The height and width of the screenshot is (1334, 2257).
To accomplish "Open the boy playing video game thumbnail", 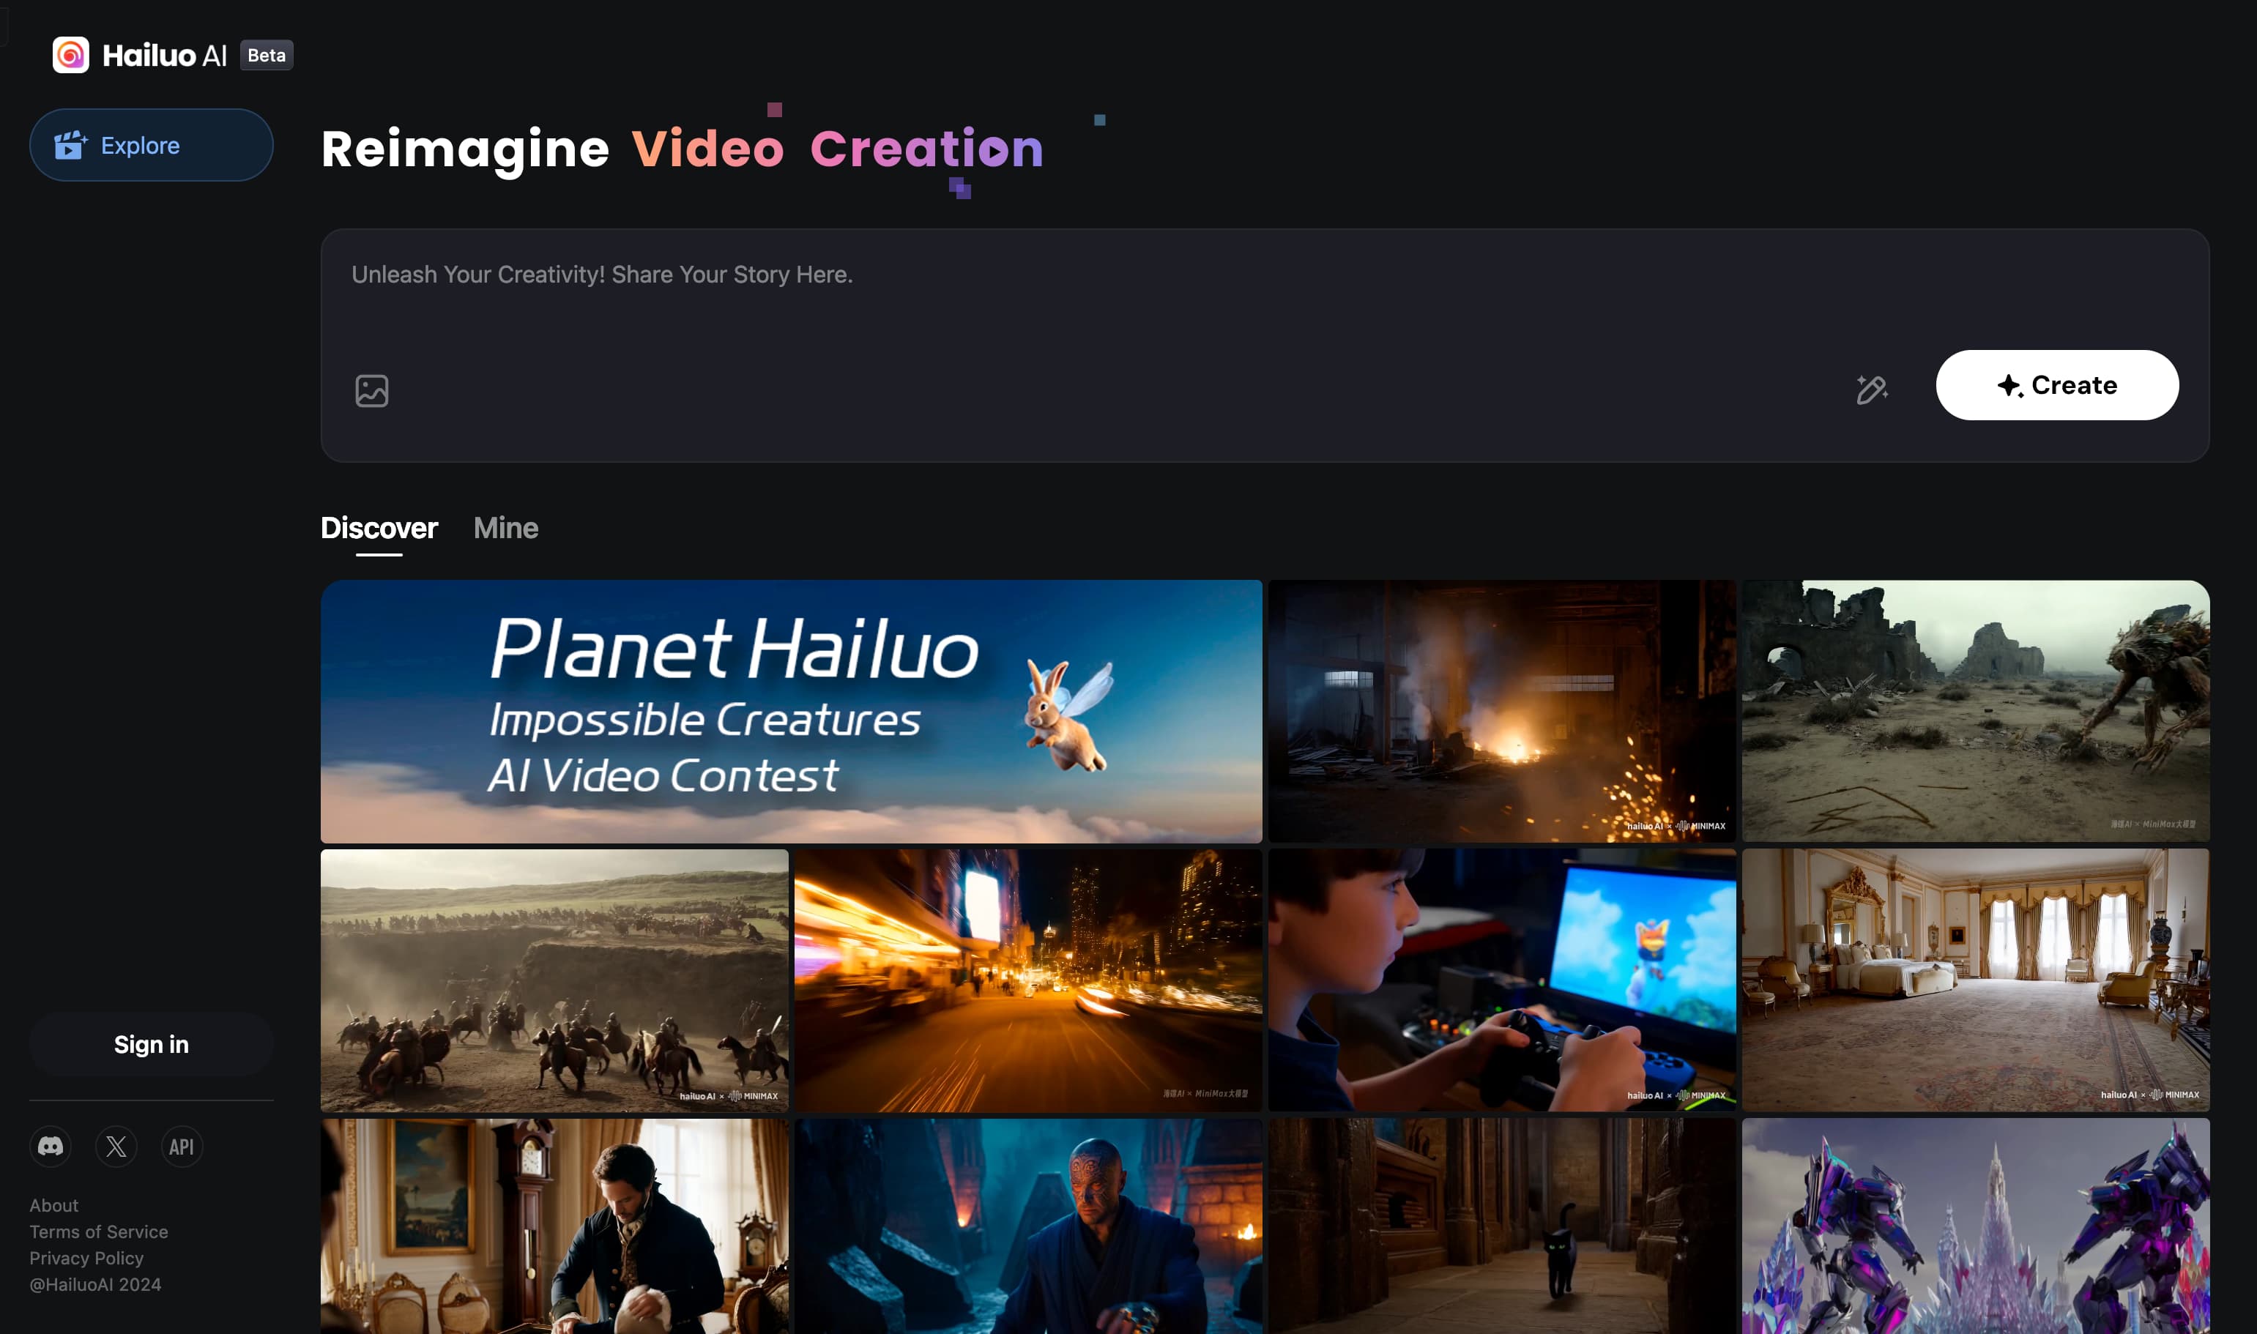I will tap(1502, 980).
